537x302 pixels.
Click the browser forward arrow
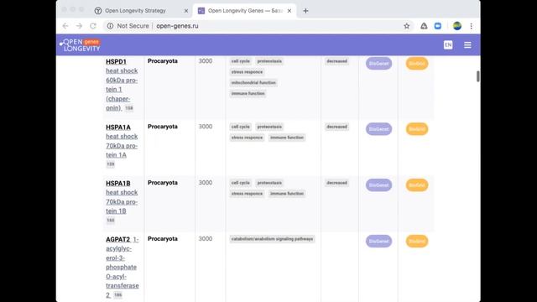pyautogui.click(x=79, y=26)
